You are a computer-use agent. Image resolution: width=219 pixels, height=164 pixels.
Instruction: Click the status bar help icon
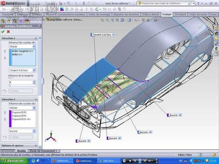pos(200,155)
